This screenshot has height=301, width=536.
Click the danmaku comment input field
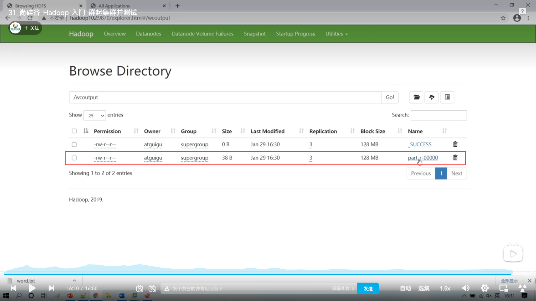(250, 288)
